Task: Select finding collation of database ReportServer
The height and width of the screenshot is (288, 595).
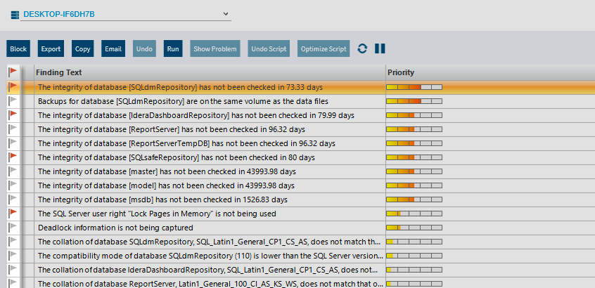Action: click(210, 284)
